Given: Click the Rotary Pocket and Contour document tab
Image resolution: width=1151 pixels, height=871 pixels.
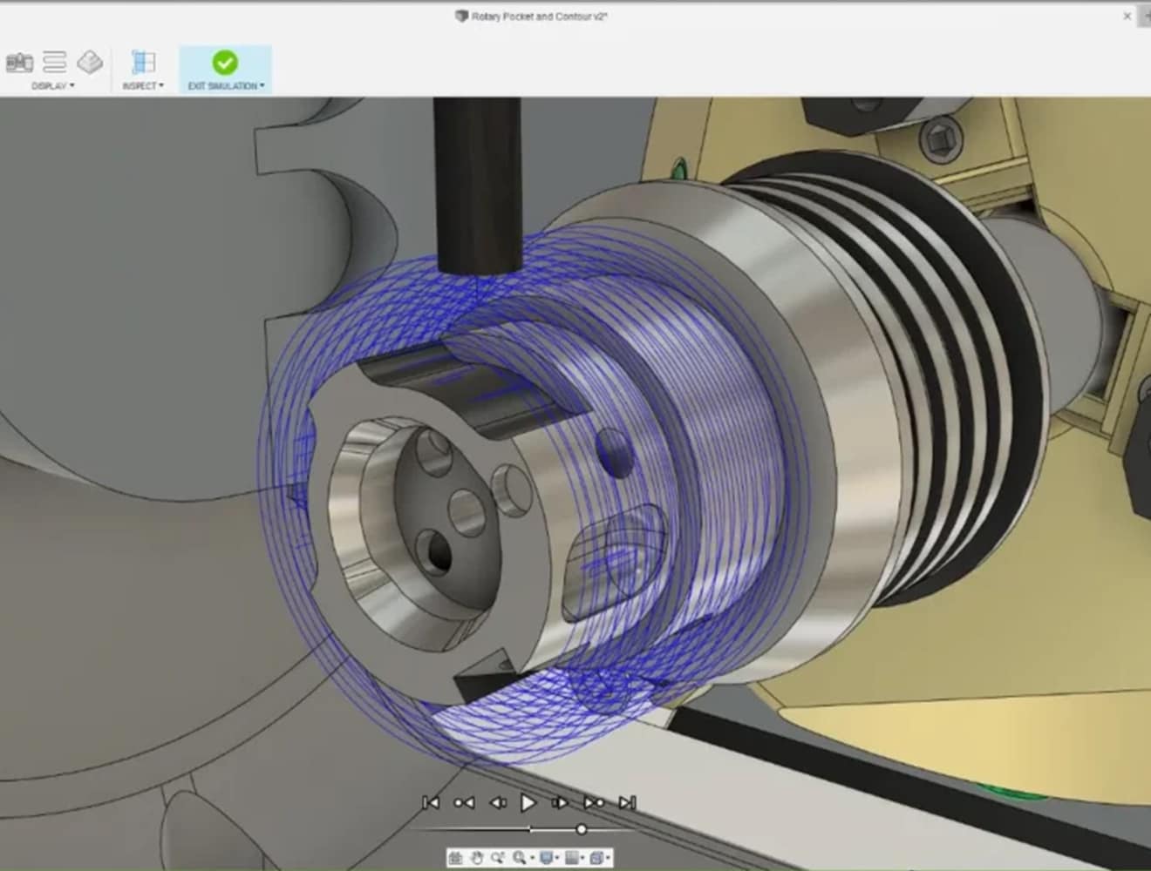Looking at the screenshot, I should tap(532, 17).
